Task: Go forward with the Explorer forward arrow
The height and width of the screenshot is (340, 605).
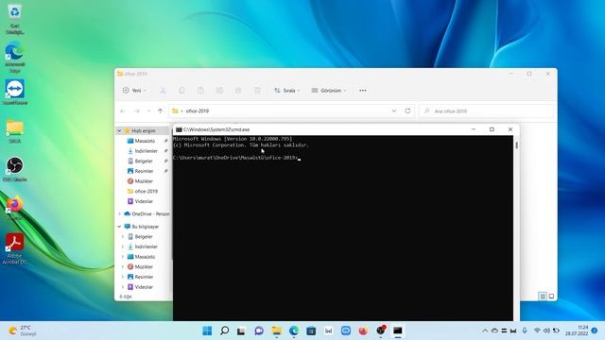Action: (136, 111)
